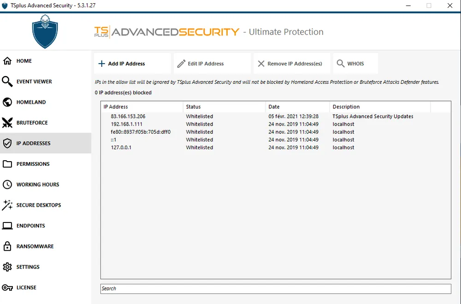Click inside the Search field

pyautogui.click(x=276, y=288)
